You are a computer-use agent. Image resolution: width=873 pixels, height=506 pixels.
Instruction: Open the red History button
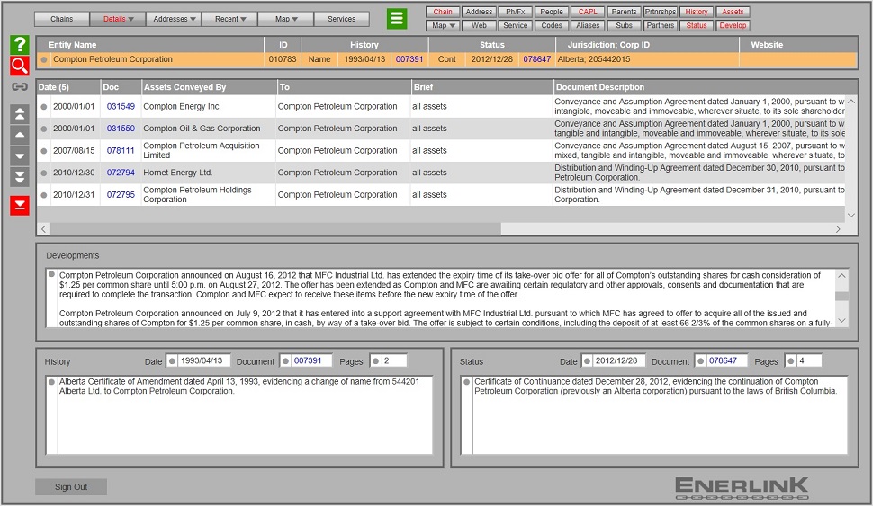697,12
